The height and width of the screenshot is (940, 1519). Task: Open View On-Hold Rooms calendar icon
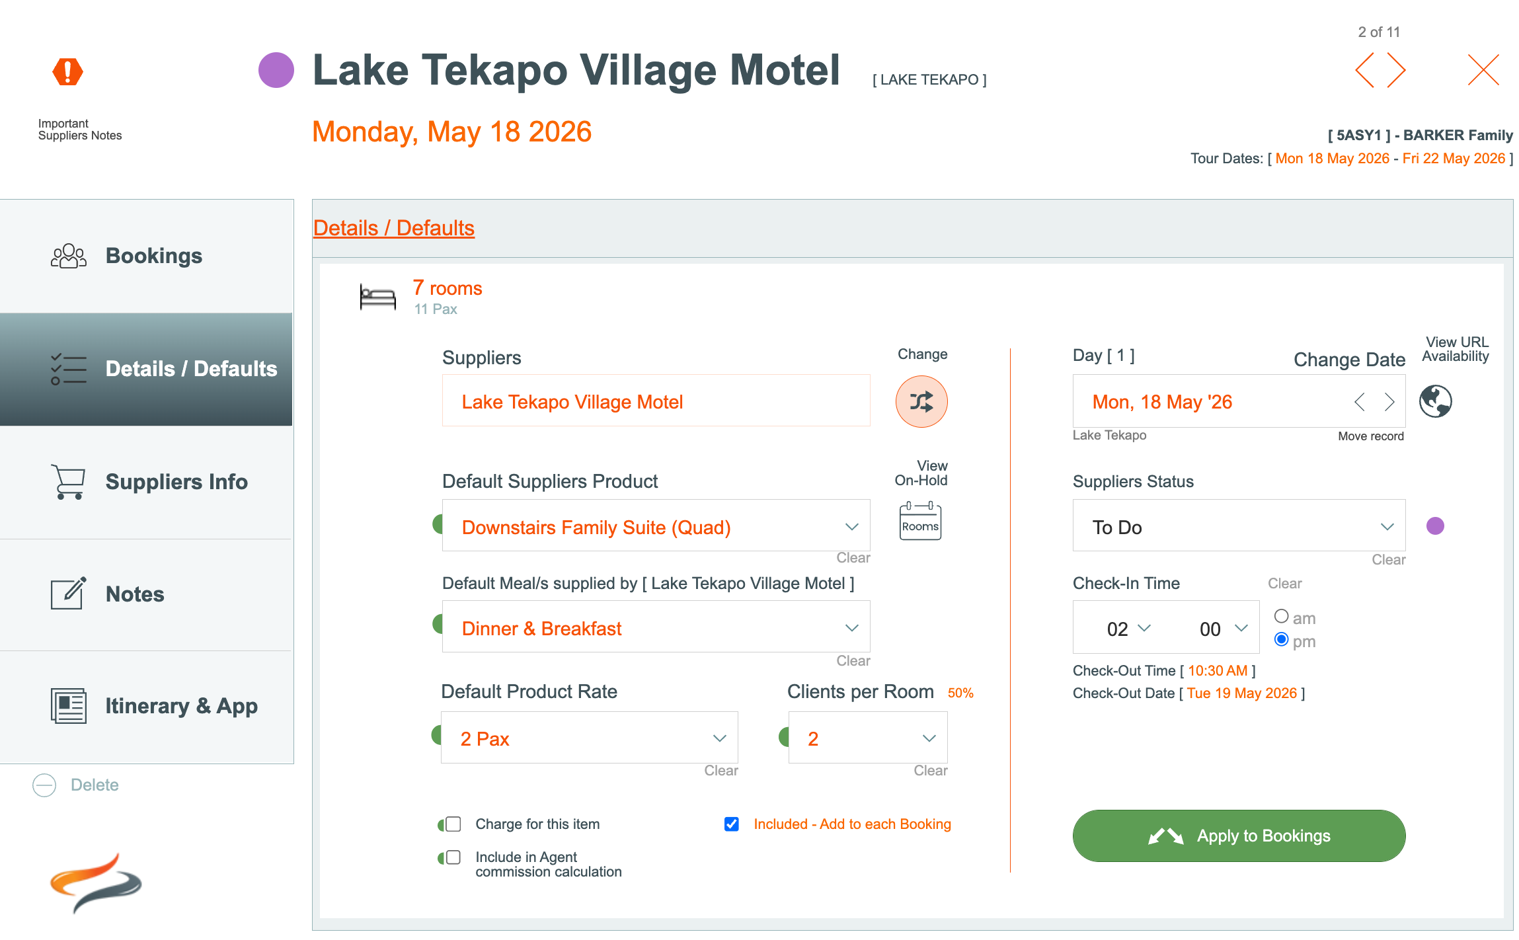(919, 522)
